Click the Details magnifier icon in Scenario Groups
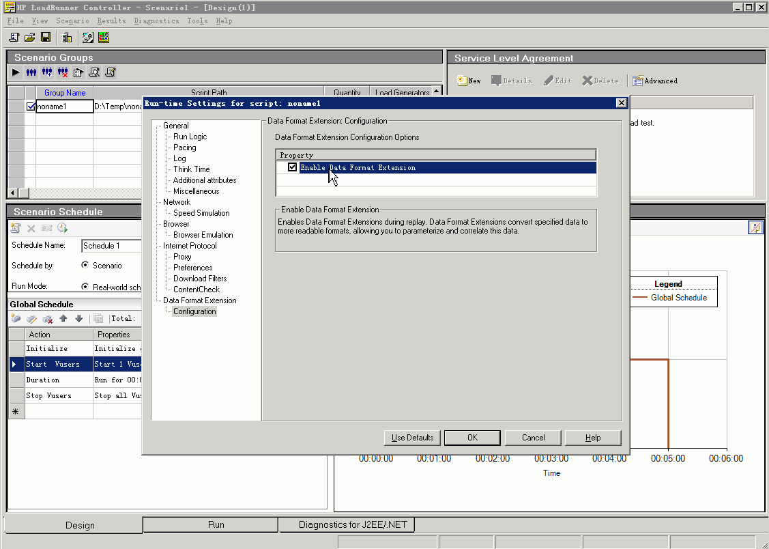The image size is (769, 549). [94, 72]
